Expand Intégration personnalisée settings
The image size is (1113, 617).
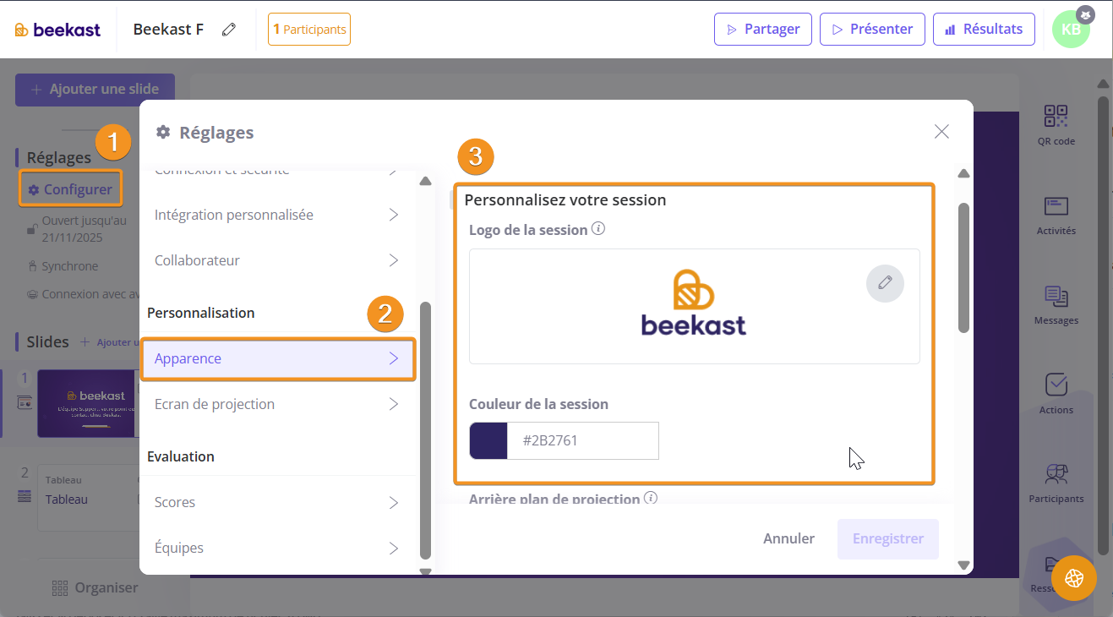pyautogui.click(x=277, y=215)
